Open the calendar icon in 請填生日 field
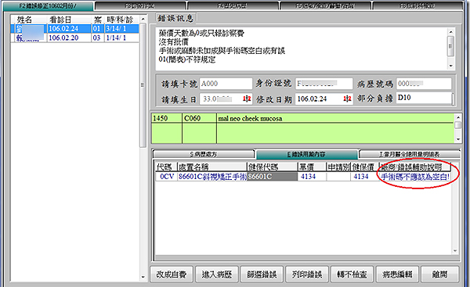This screenshot has height=287, width=470. coord(247,99)
